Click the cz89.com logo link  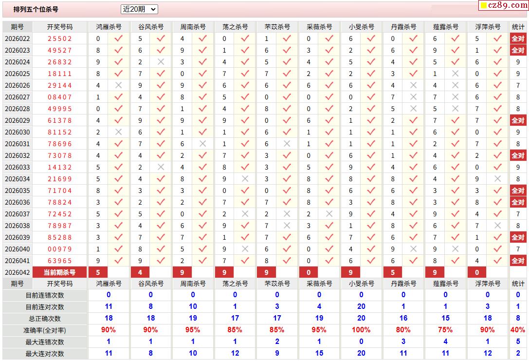click(x=503, y=5)
